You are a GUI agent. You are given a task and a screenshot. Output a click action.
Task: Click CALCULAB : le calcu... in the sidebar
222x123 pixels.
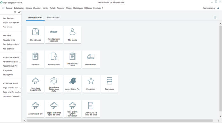coord(12,96)
